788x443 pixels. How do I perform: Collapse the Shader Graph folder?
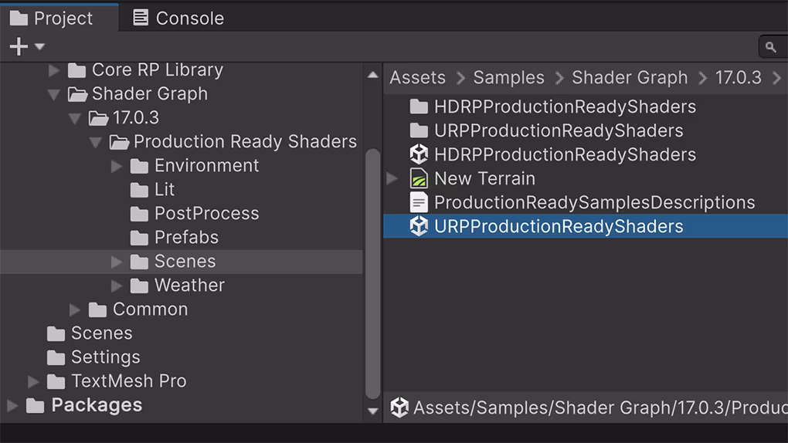click(x=54, y=94)
